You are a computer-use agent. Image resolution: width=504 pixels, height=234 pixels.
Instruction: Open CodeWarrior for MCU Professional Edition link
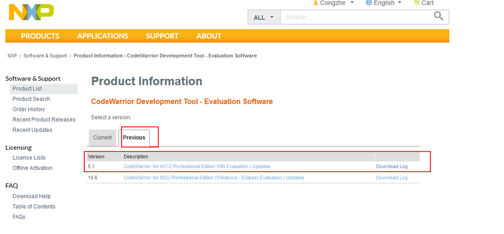pos(214,178)
